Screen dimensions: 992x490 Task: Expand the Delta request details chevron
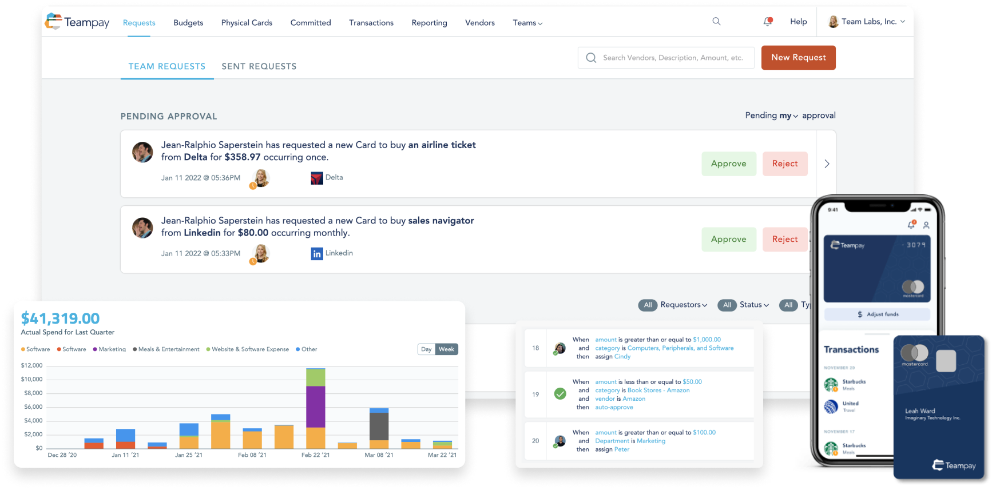click(827, 164)
